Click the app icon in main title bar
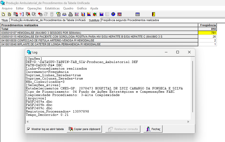Screen dimensions: 225x142 point(3,3)
